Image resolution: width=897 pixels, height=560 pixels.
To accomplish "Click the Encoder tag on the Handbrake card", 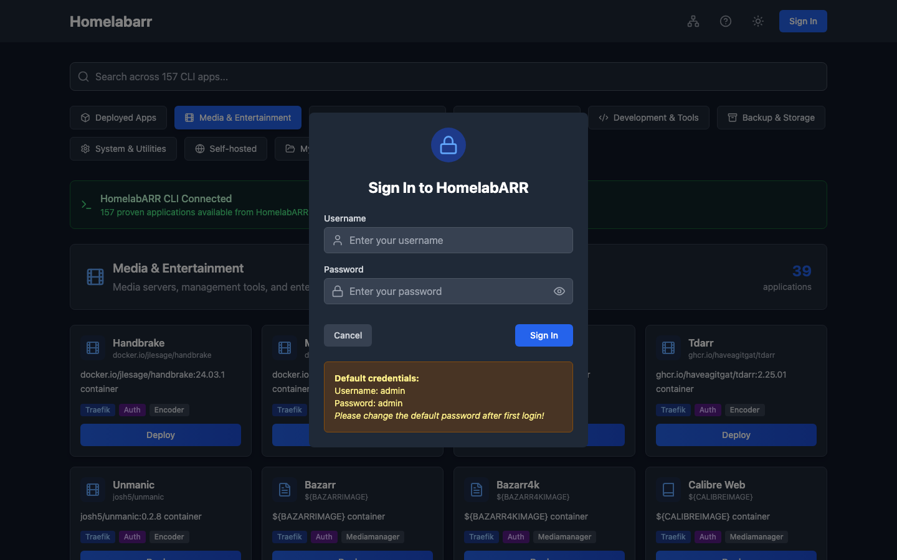I will point(169,409).
